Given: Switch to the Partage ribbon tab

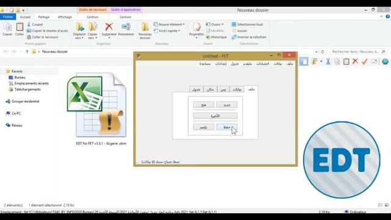Looking at the screenshot, I should coord(44,17).
